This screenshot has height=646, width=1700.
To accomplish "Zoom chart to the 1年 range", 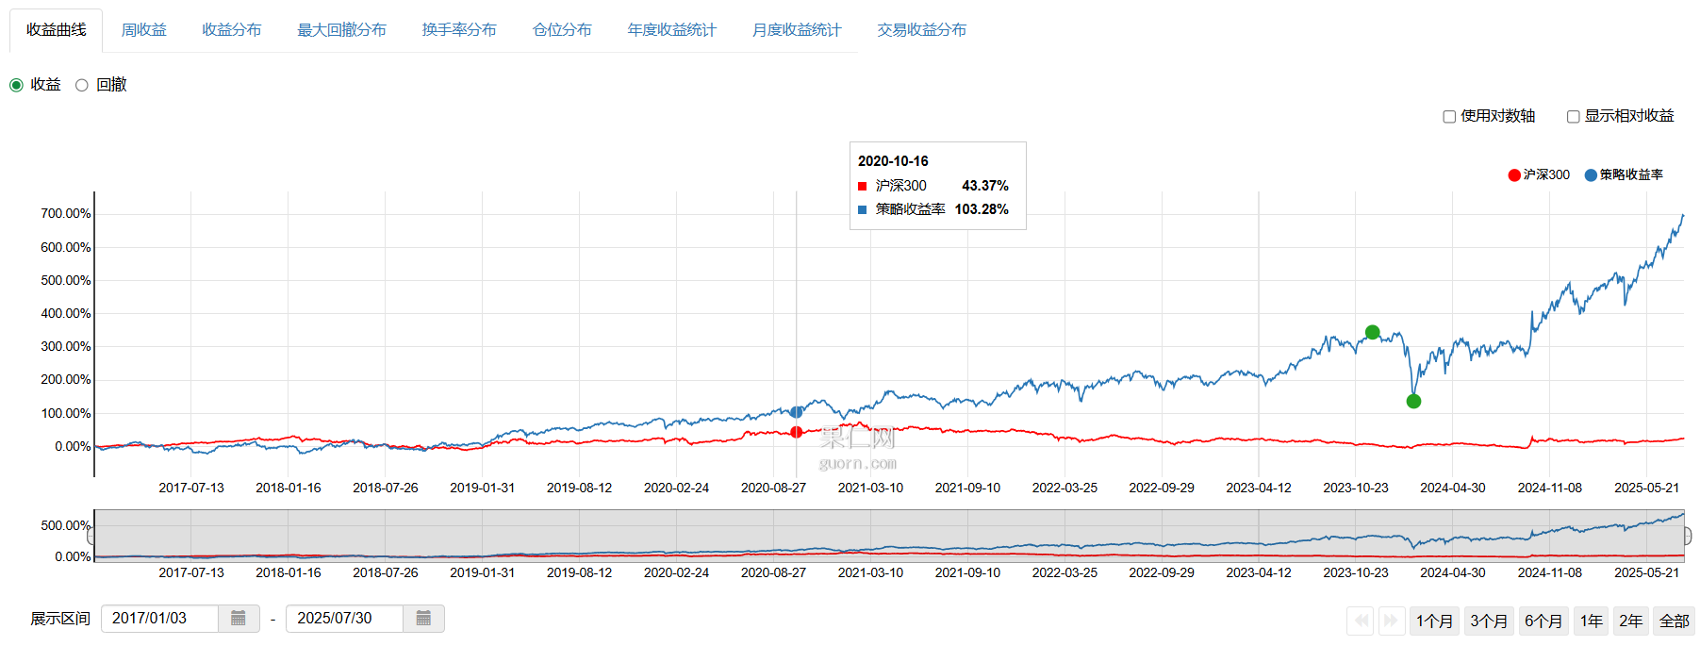I will point(1591,621).
